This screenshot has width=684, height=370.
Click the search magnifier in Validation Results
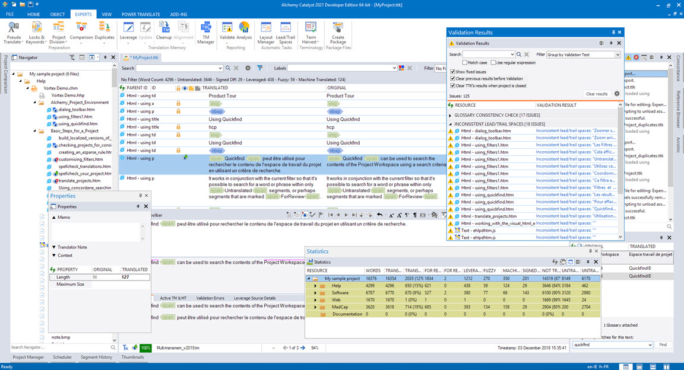click(x=519, y=55)
